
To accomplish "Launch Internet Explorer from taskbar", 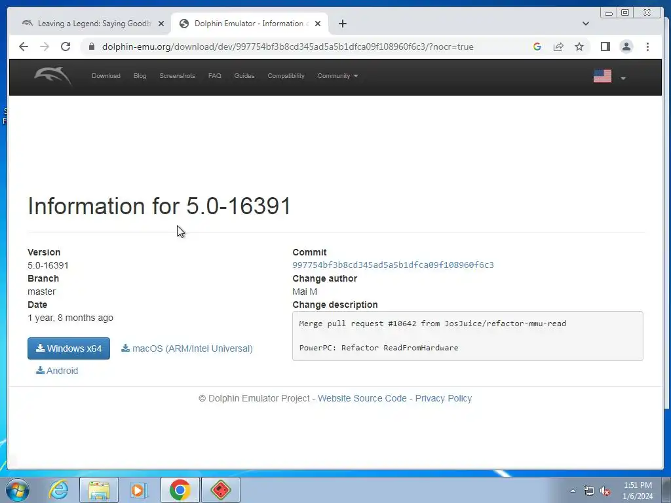I will click(x=58, y=490).
